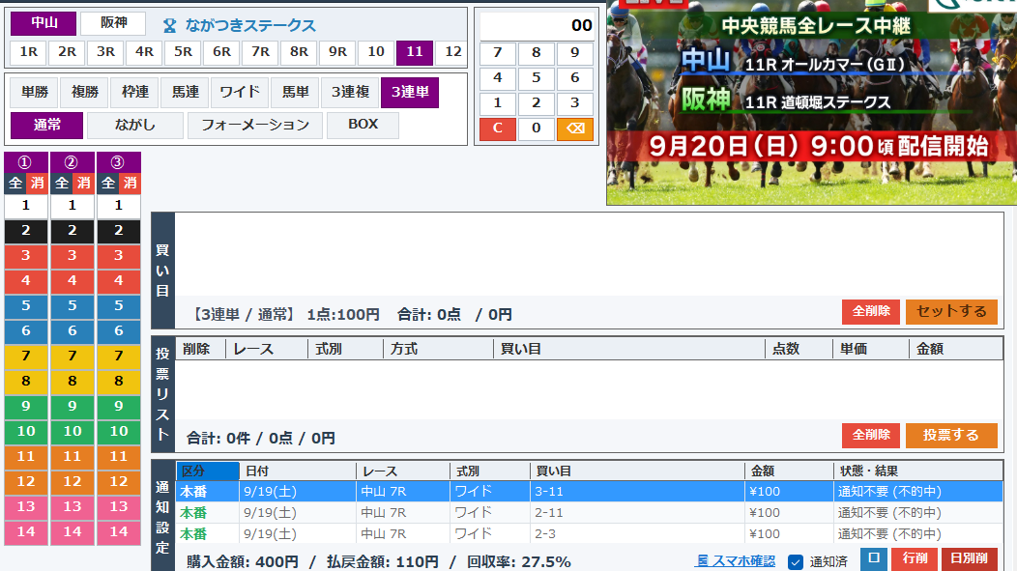Choose the 馬連 bet type
Viewport: 1017px width, 571px height.
(185, 93)
